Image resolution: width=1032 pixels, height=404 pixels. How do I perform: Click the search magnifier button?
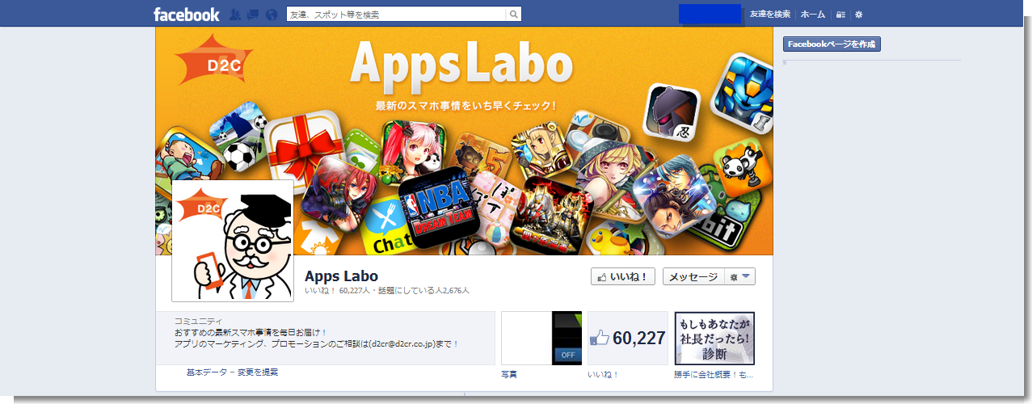click(x=513, y=15)
